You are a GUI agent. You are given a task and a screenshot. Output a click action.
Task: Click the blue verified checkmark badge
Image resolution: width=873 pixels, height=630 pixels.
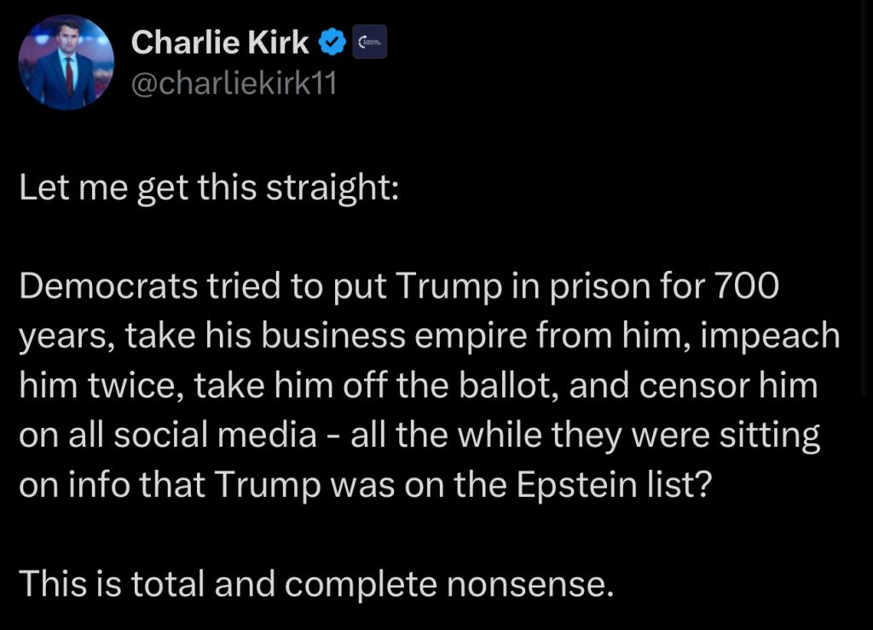click(332, 43)
